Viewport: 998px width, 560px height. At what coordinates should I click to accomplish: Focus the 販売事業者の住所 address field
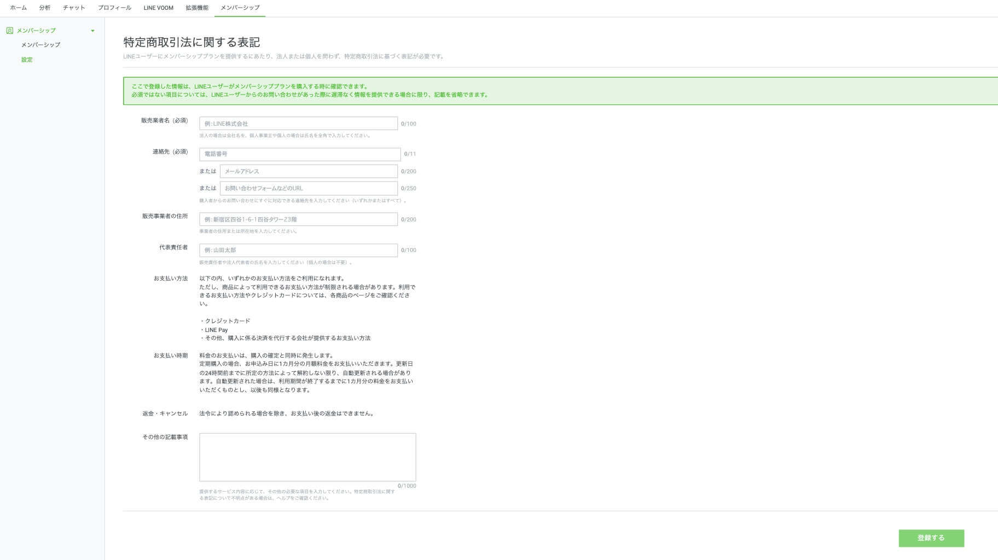[298, 219]
